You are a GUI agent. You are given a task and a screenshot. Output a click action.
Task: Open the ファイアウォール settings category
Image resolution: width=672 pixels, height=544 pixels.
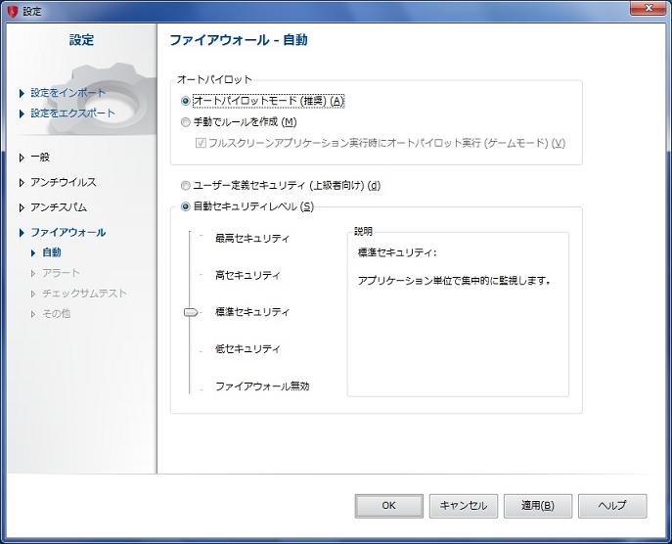pos(68,232)
